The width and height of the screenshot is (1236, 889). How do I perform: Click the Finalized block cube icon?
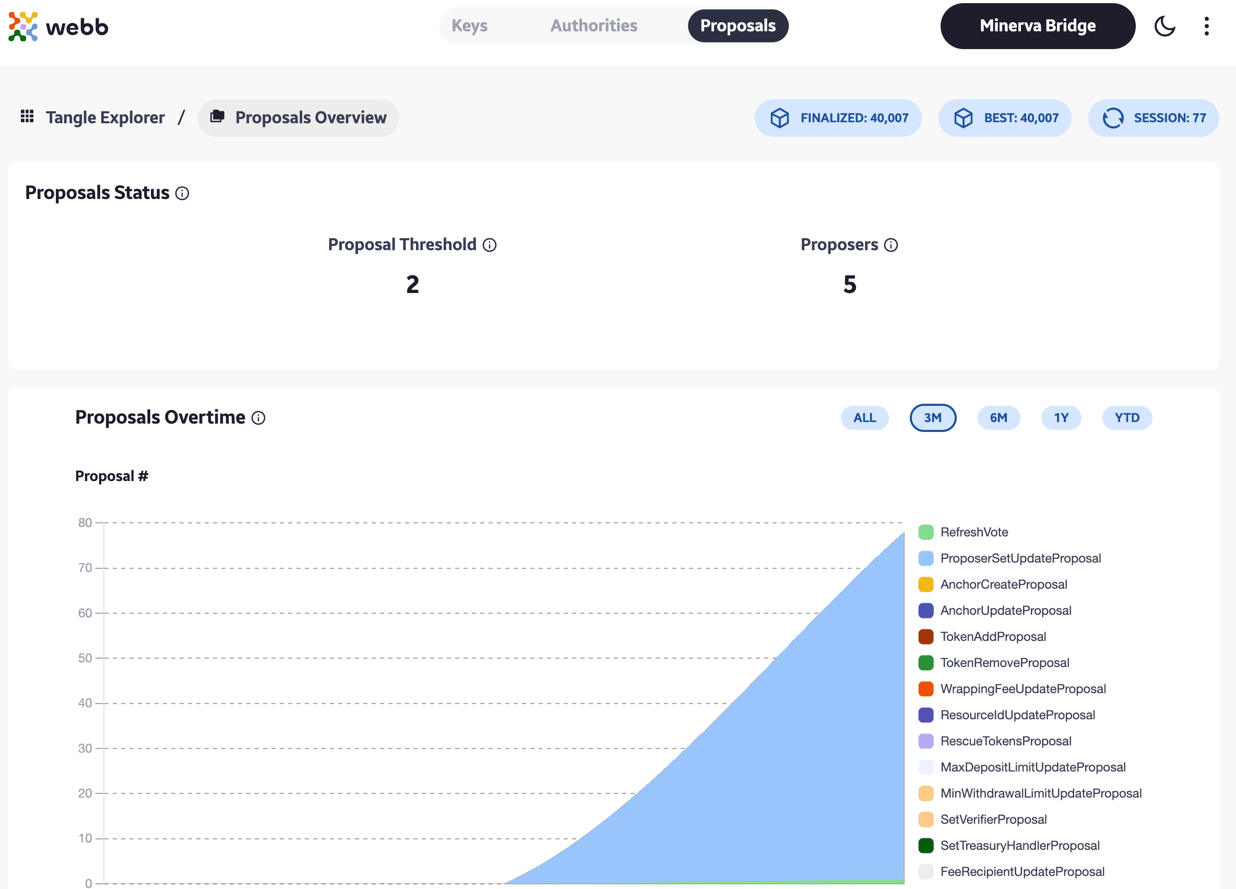pyautogui.click(x=779, y=118)
